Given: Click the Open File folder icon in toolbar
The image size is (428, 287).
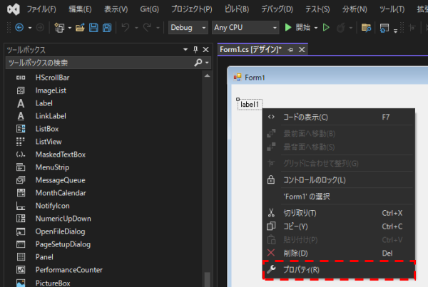Looking at the screenshot, I should coord(80,28).
